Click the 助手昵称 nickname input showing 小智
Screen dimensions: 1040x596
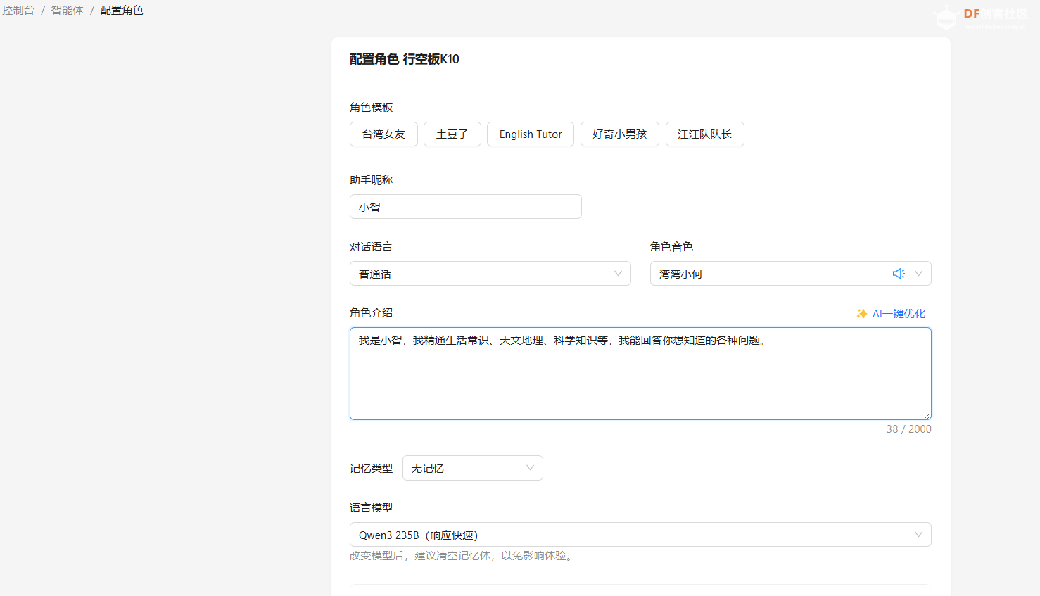click(465, 206)
